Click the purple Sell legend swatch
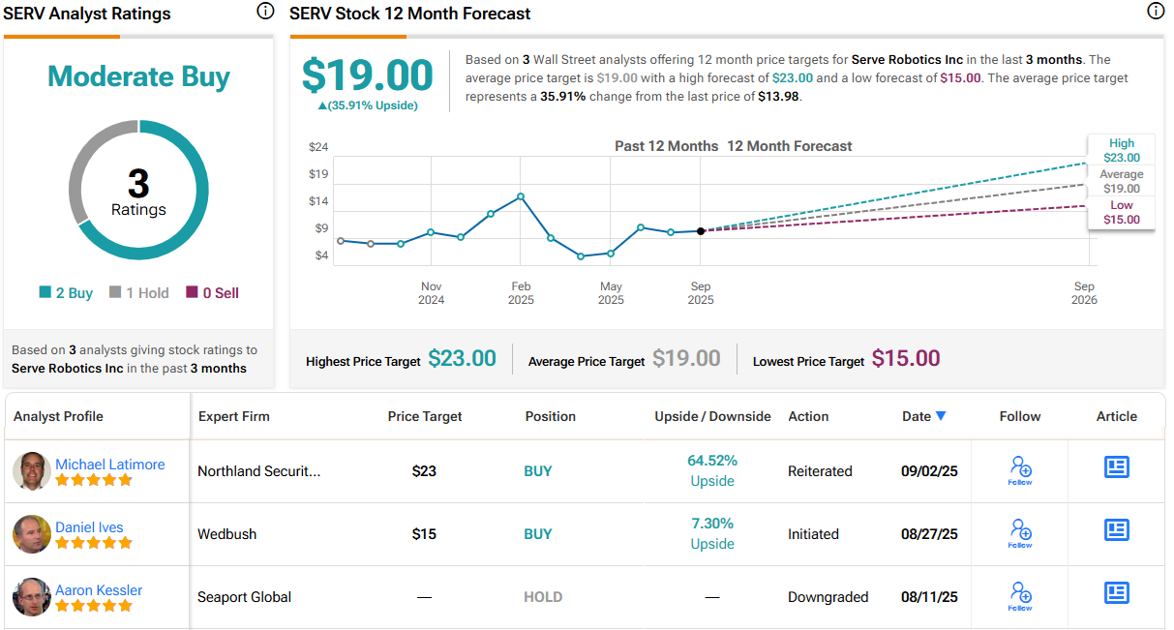The image size is (1174, 630). tap(192, 292)
